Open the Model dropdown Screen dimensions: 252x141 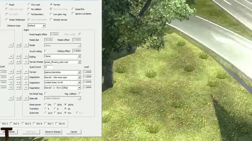pos(63,46)
